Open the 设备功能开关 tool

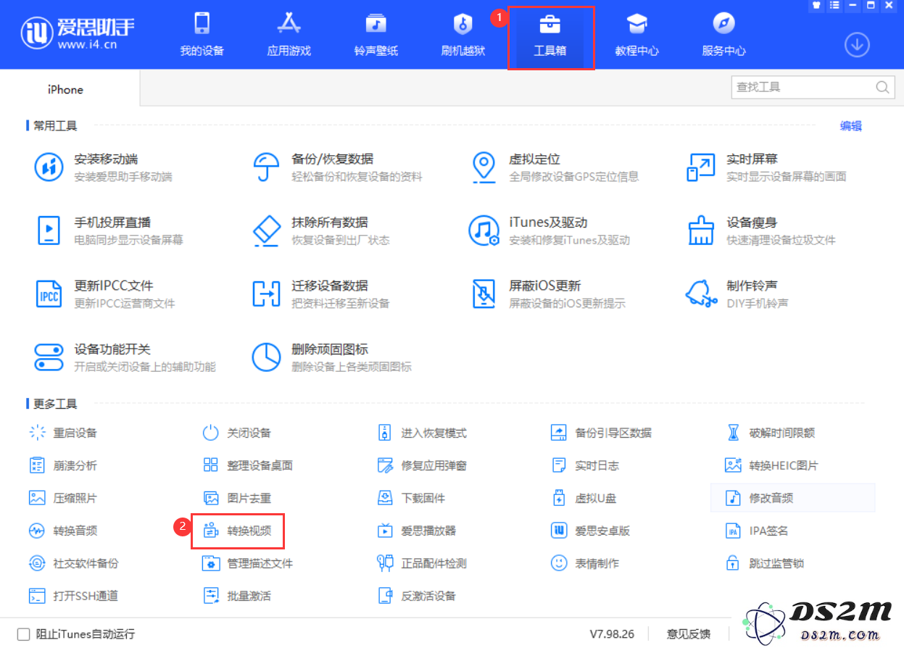pyautogui.click(x=125, y=357)
